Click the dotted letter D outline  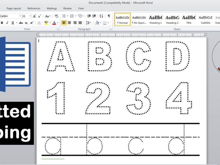(x=177, y=56)
